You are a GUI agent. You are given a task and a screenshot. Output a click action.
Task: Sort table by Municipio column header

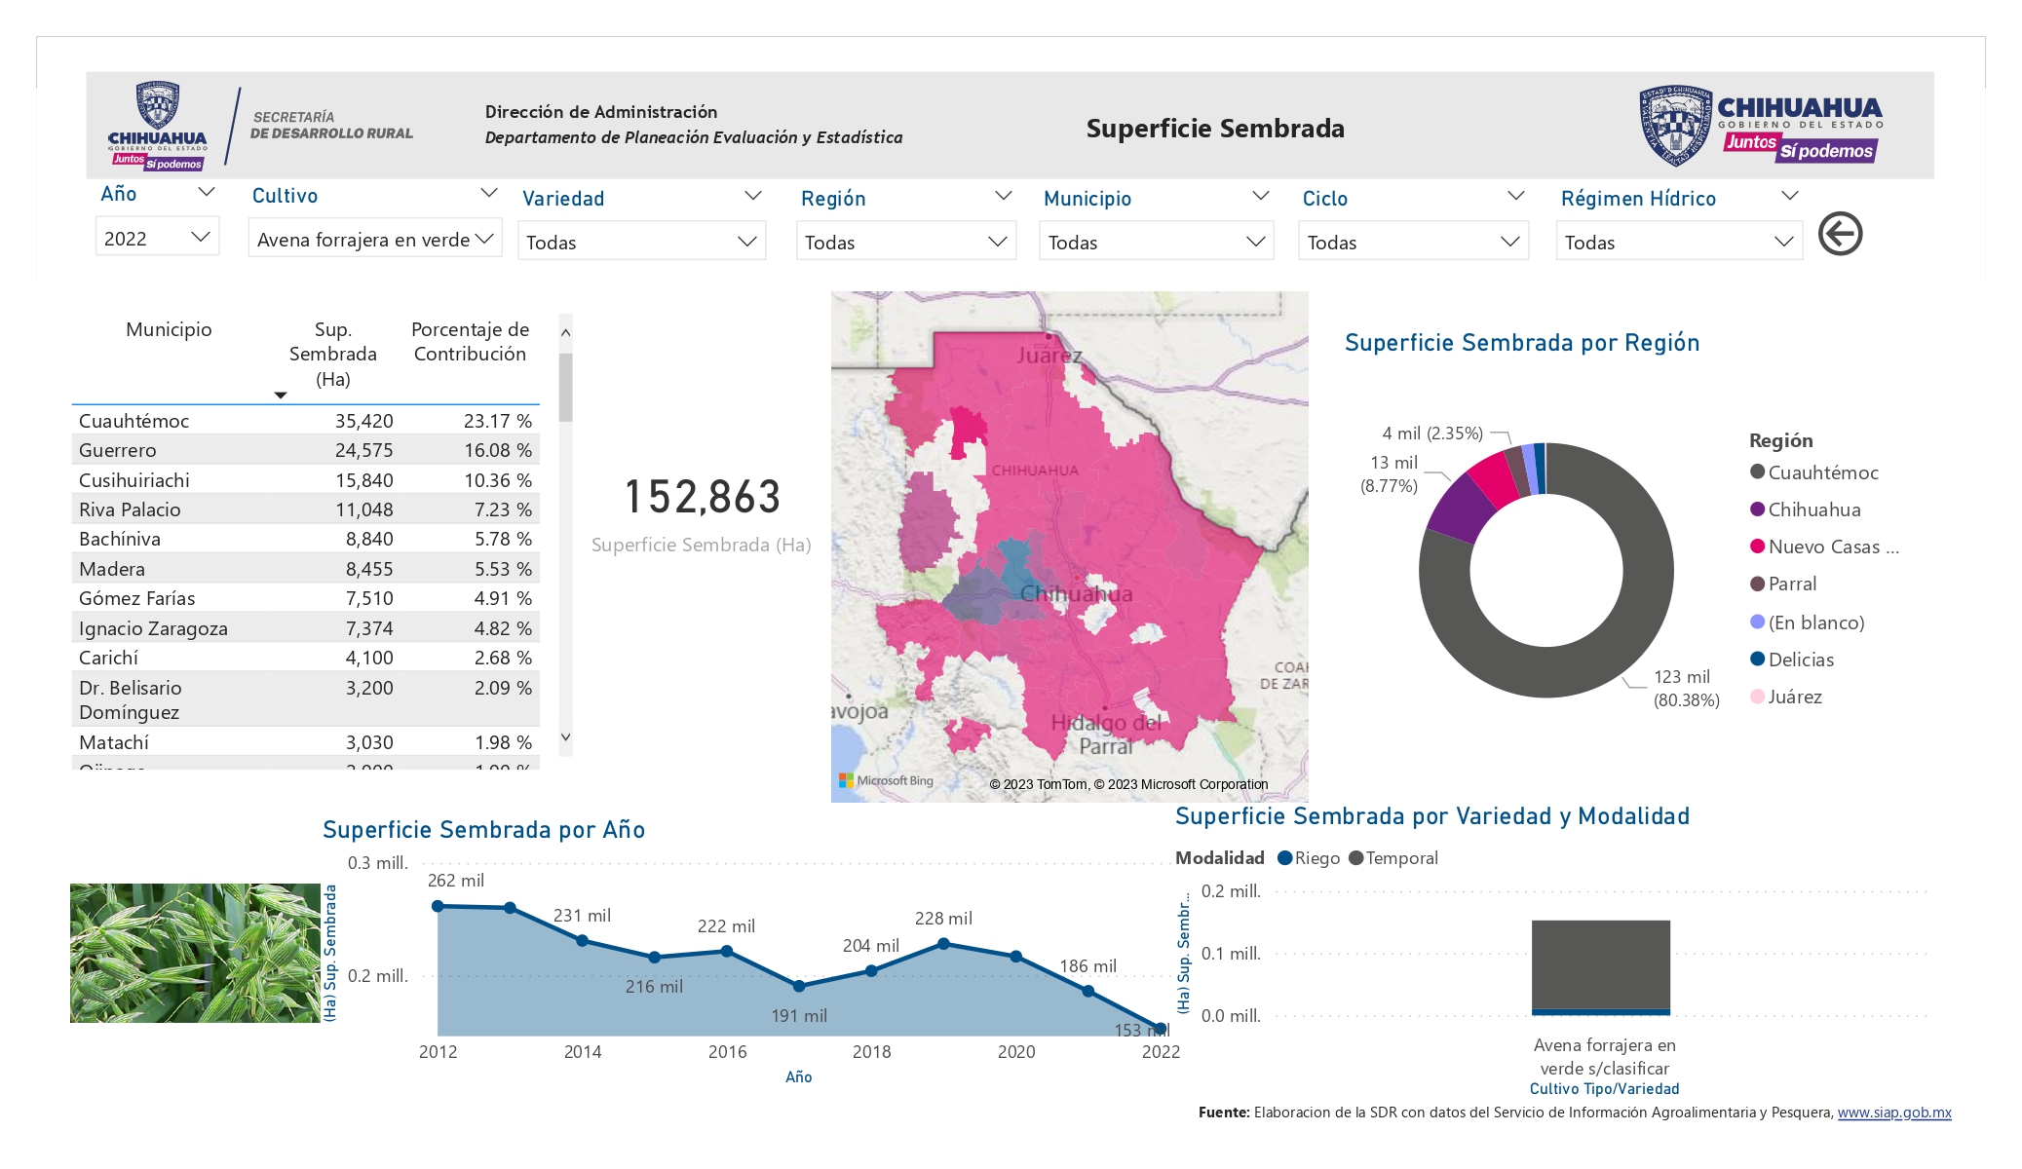(x=169, y=329)
